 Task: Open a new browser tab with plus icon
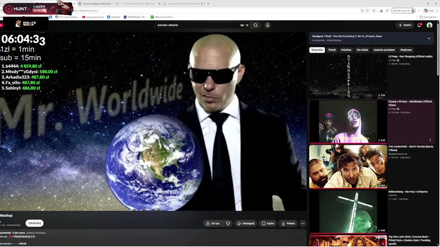coord(208,3)
